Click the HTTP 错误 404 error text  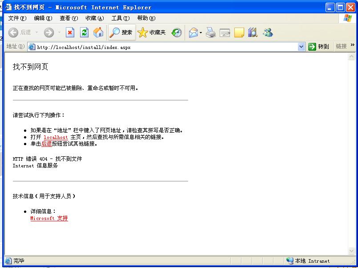[47, 159]
